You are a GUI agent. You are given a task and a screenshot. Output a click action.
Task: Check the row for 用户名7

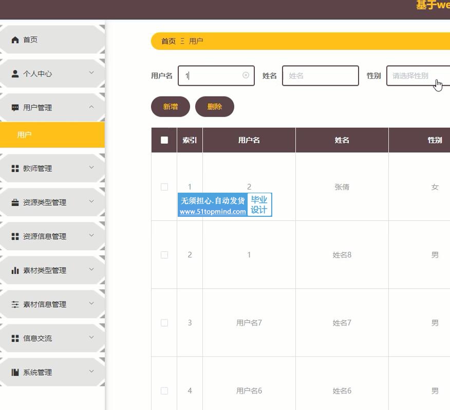coord(164,323)
